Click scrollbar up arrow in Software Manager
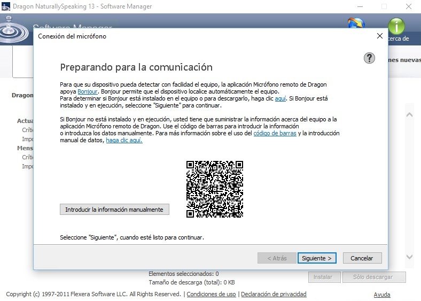Screen dimensions: 421x301 (409, 115)
